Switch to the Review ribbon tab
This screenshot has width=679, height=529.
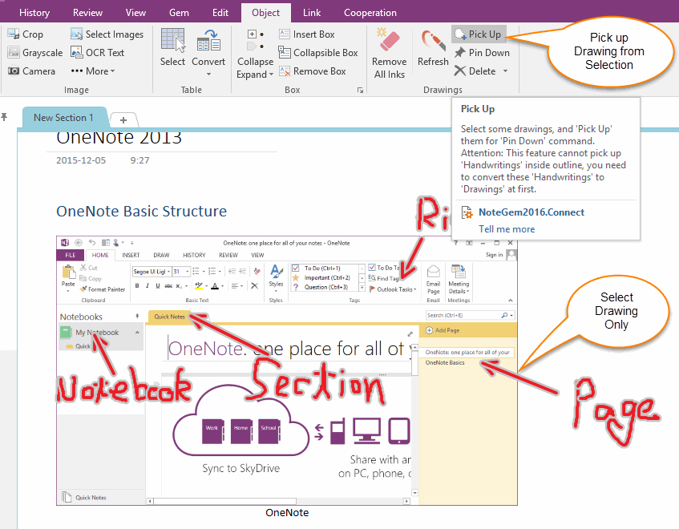coord(87,13)
